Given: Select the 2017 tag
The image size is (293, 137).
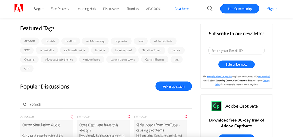Looking at the screenshot, I should click(27, 50).
